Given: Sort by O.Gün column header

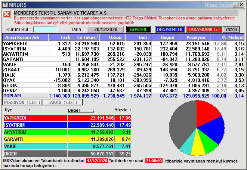Looking at the screenshot, I should click(x=112, y=37).
